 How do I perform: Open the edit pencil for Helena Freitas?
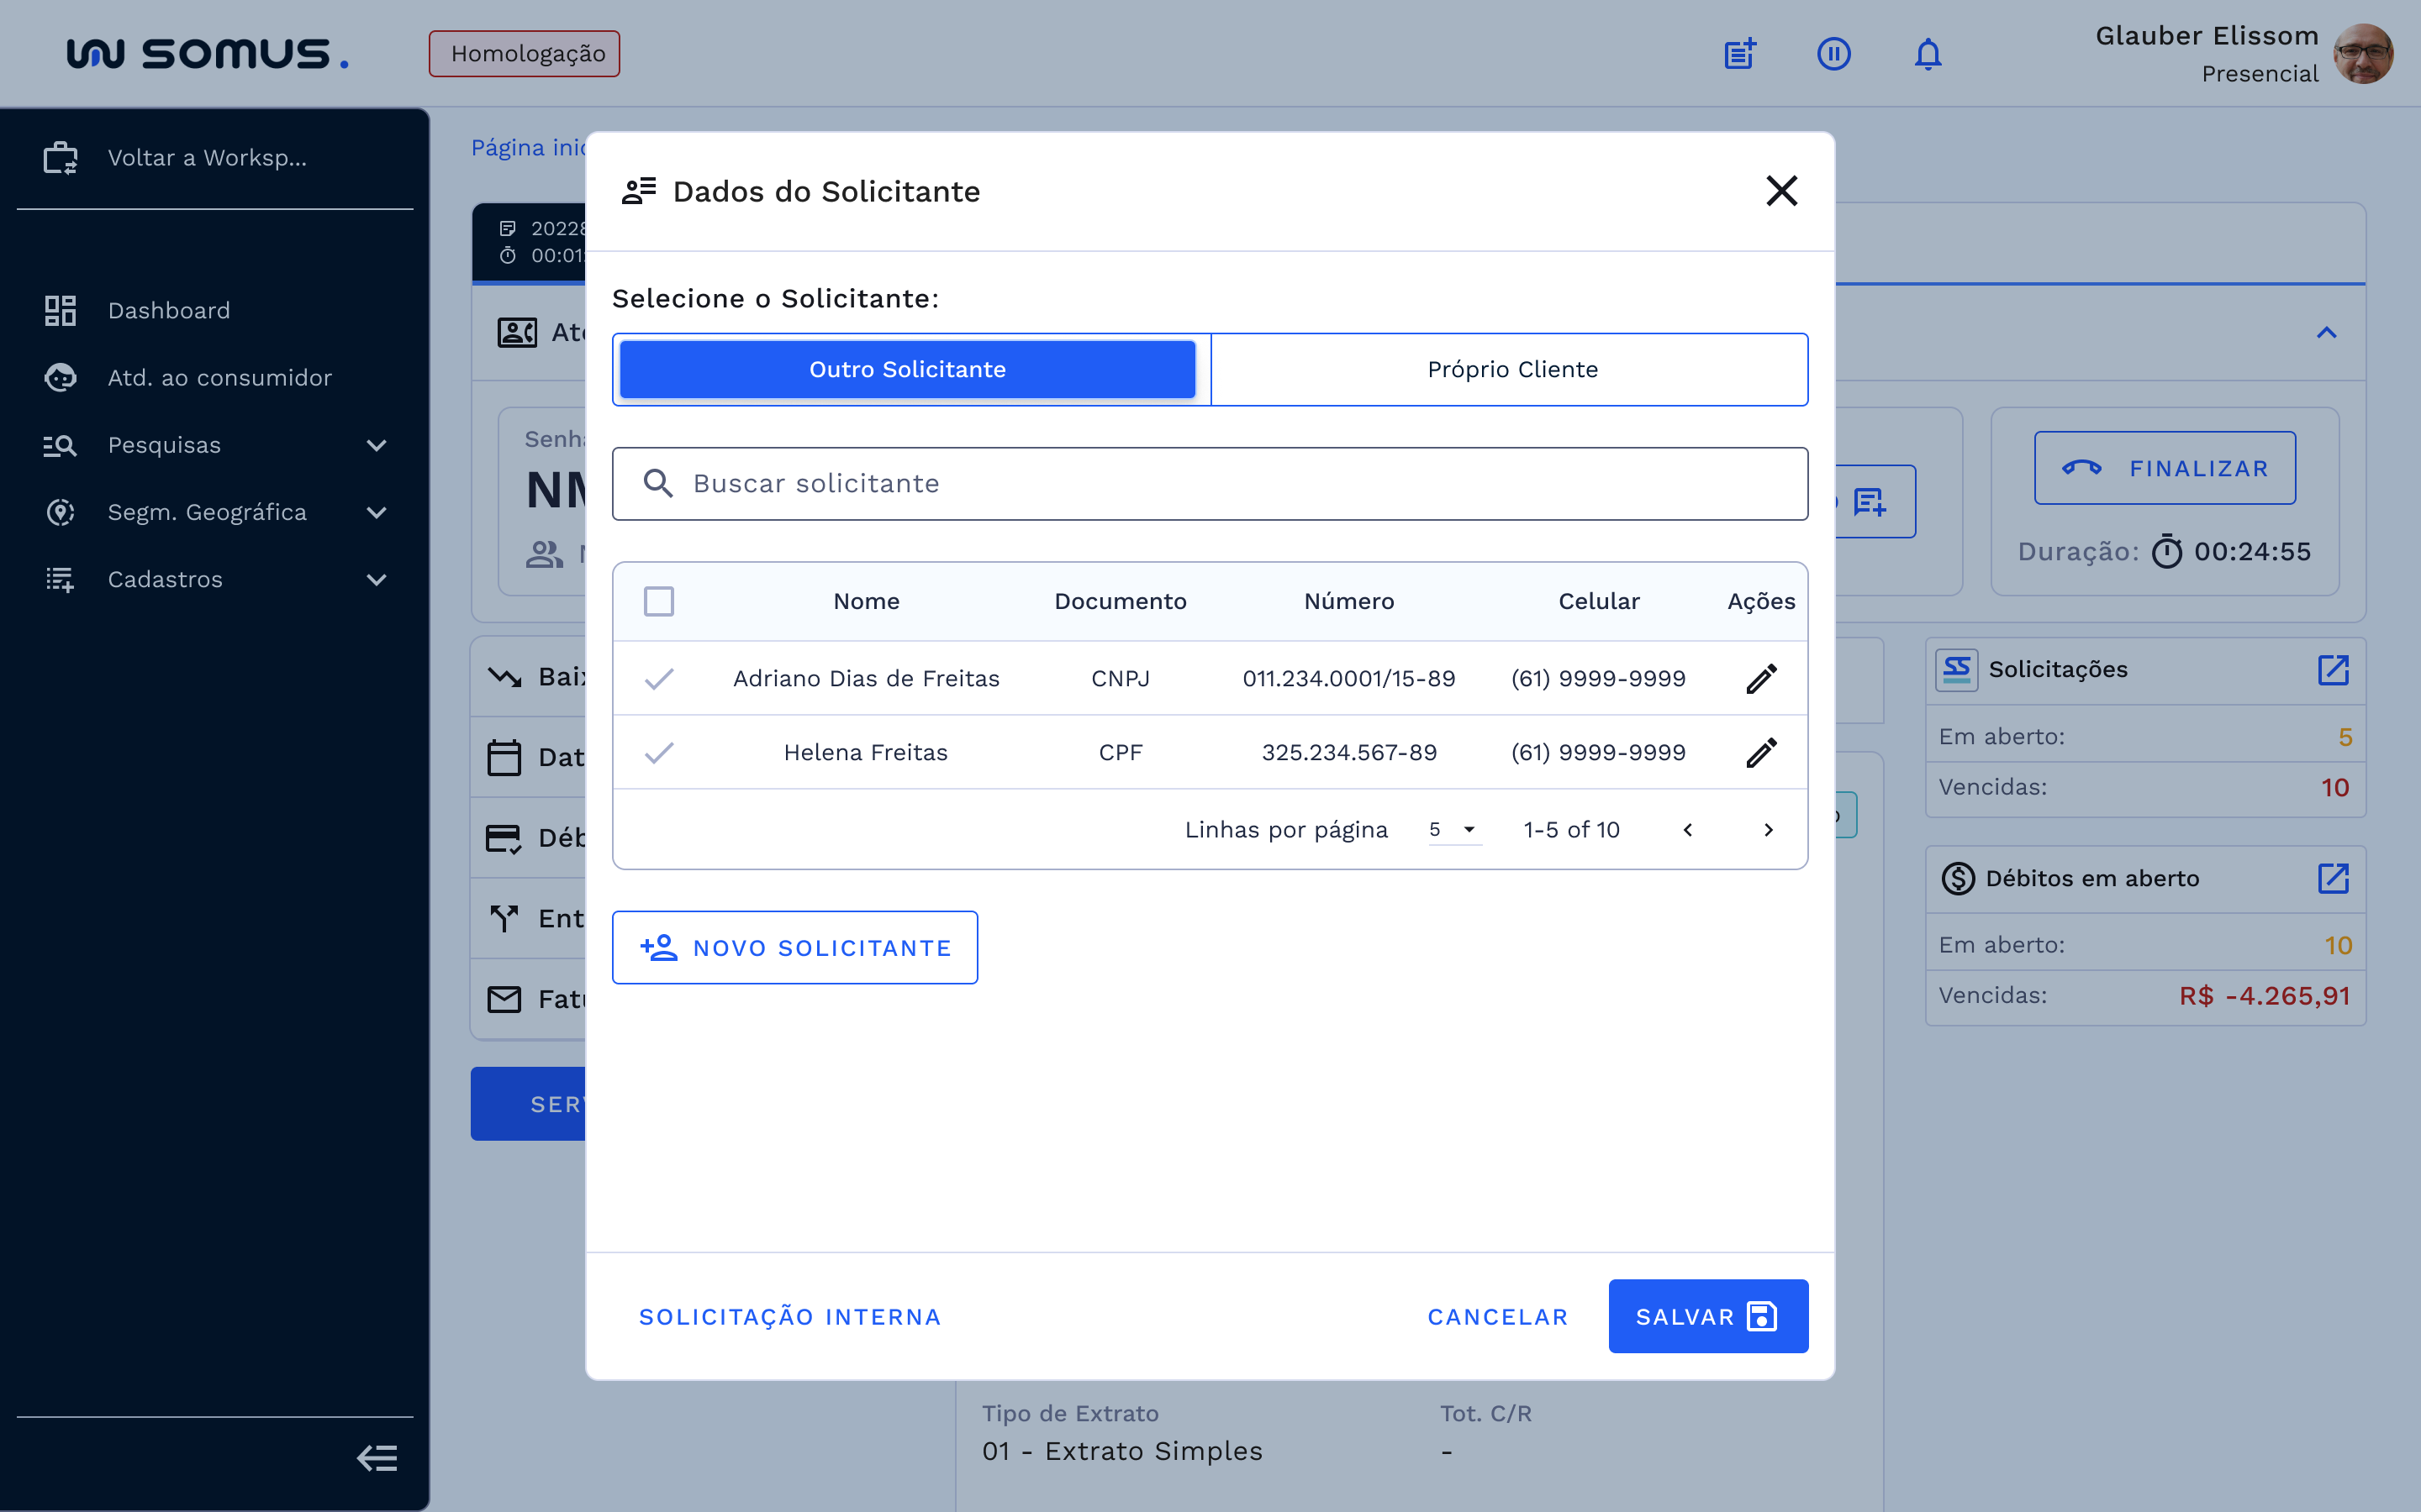[x=1761, y=752]
